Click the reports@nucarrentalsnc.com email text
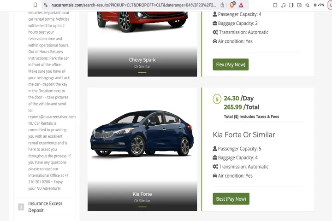 [x=52, y=117]
